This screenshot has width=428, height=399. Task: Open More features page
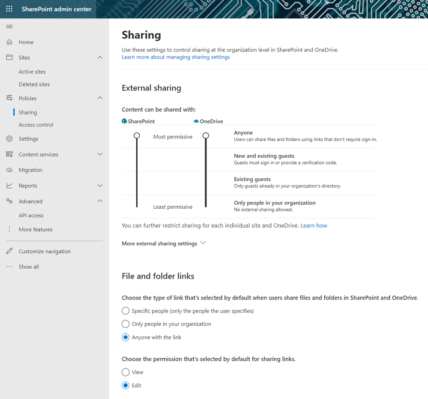click(36, 229)
